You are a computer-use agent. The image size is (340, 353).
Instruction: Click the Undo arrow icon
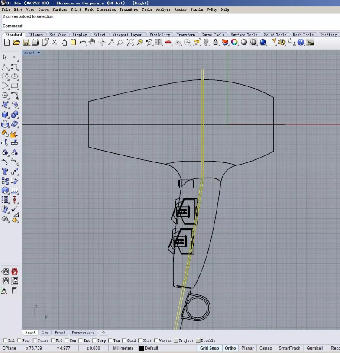(83, 42)
